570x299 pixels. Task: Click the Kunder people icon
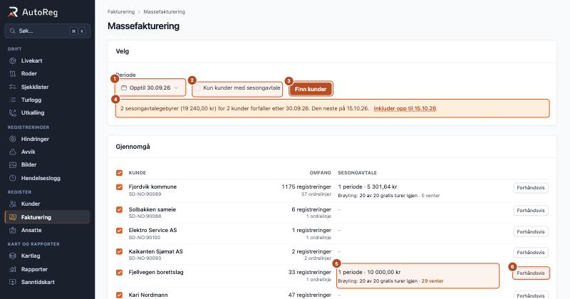tap(13, 204)
